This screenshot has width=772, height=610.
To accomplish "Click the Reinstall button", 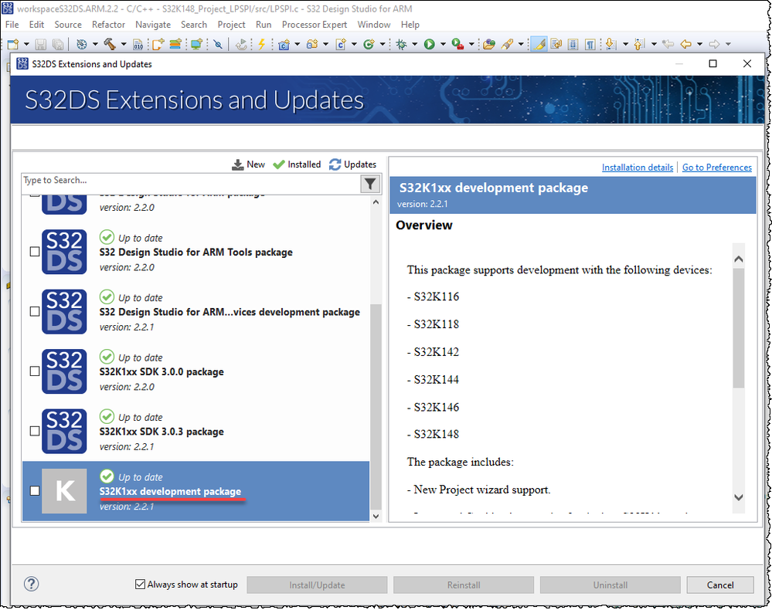I will pyautogui.click(x=464, y=585).
